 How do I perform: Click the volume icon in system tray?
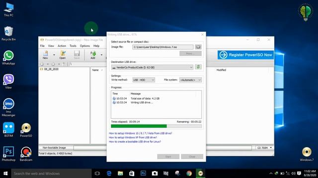click(293, 174)
